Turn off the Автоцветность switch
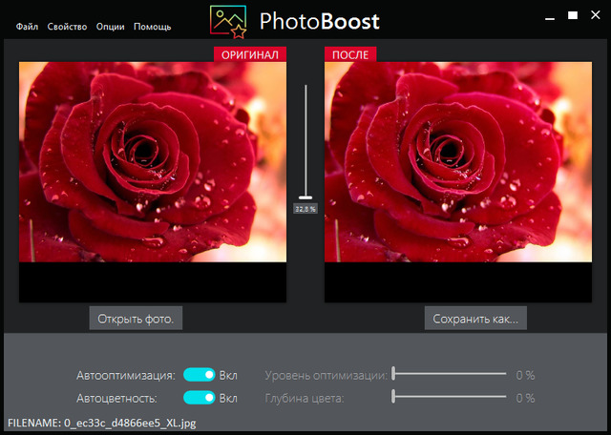611x435 pixels. click(199, 397)
